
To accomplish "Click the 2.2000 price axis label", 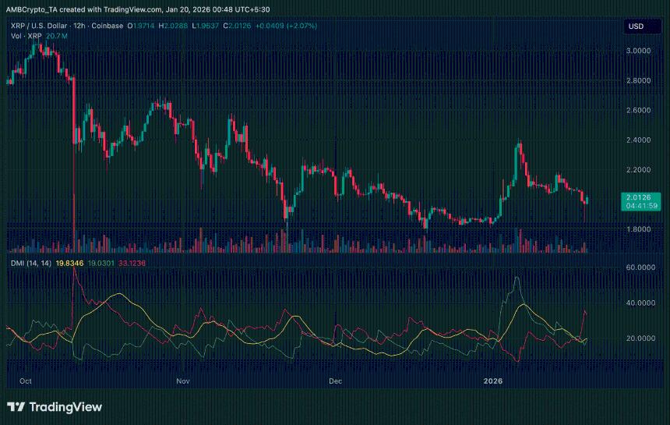I will coord(638,170).
